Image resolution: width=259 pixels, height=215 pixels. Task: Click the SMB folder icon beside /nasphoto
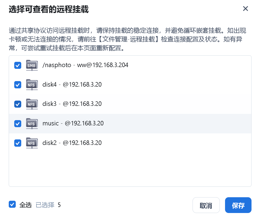pyautogui.click(x=32, y=65)
